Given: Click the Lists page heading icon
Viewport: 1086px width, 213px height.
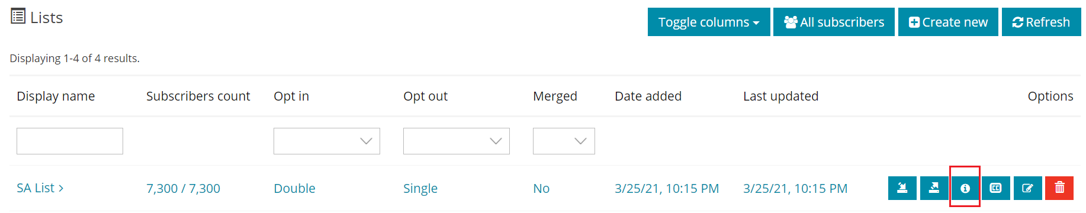Looking at the screenshot, I should 18,17.
